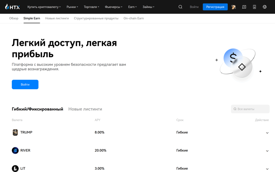
Task: Expand the Рынки dropdown menu
Action: coord(72,7)
